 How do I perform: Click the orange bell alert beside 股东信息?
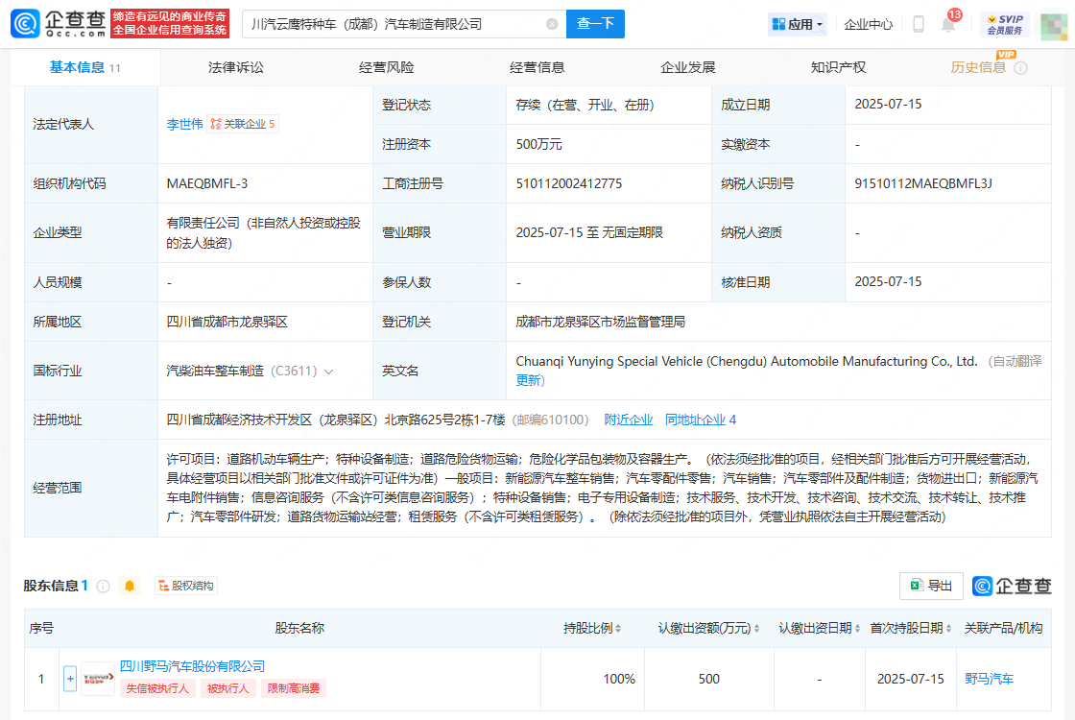coord(130,586)
